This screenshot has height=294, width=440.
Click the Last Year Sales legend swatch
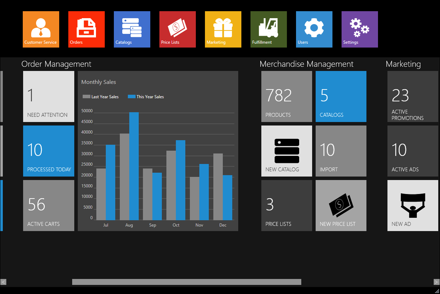86,97
